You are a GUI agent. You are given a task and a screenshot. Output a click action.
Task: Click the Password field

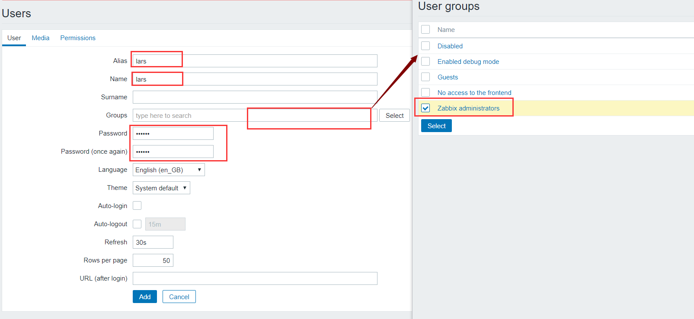click(173, 133)
